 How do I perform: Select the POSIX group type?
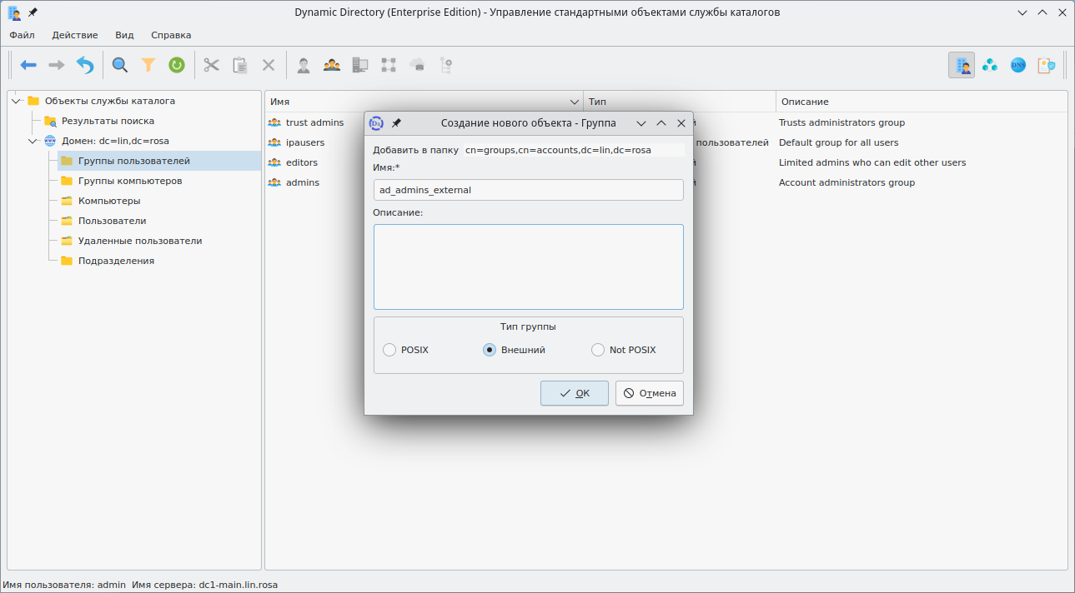pos(389,350)
